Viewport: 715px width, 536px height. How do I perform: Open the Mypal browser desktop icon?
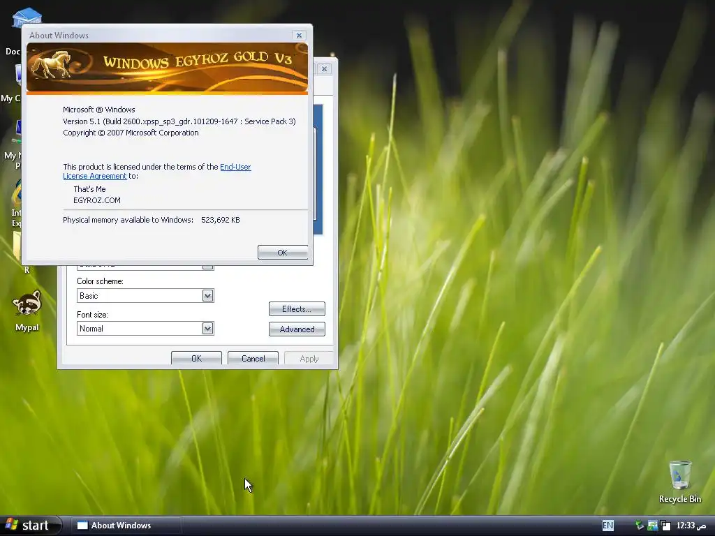[27, 311]
